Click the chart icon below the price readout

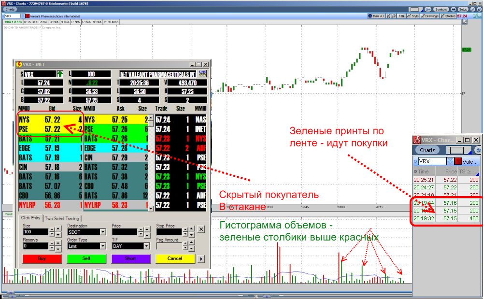click(x=465, y=22)
